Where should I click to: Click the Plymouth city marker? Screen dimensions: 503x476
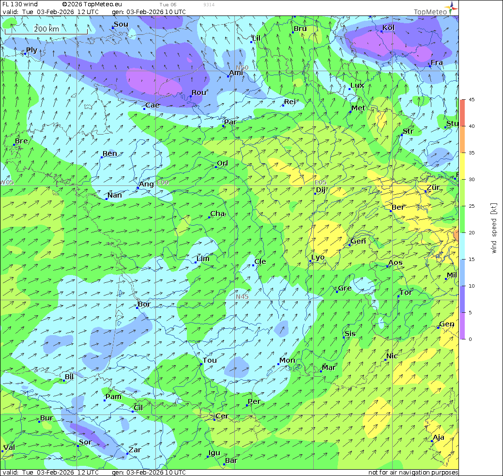point(25,54)
